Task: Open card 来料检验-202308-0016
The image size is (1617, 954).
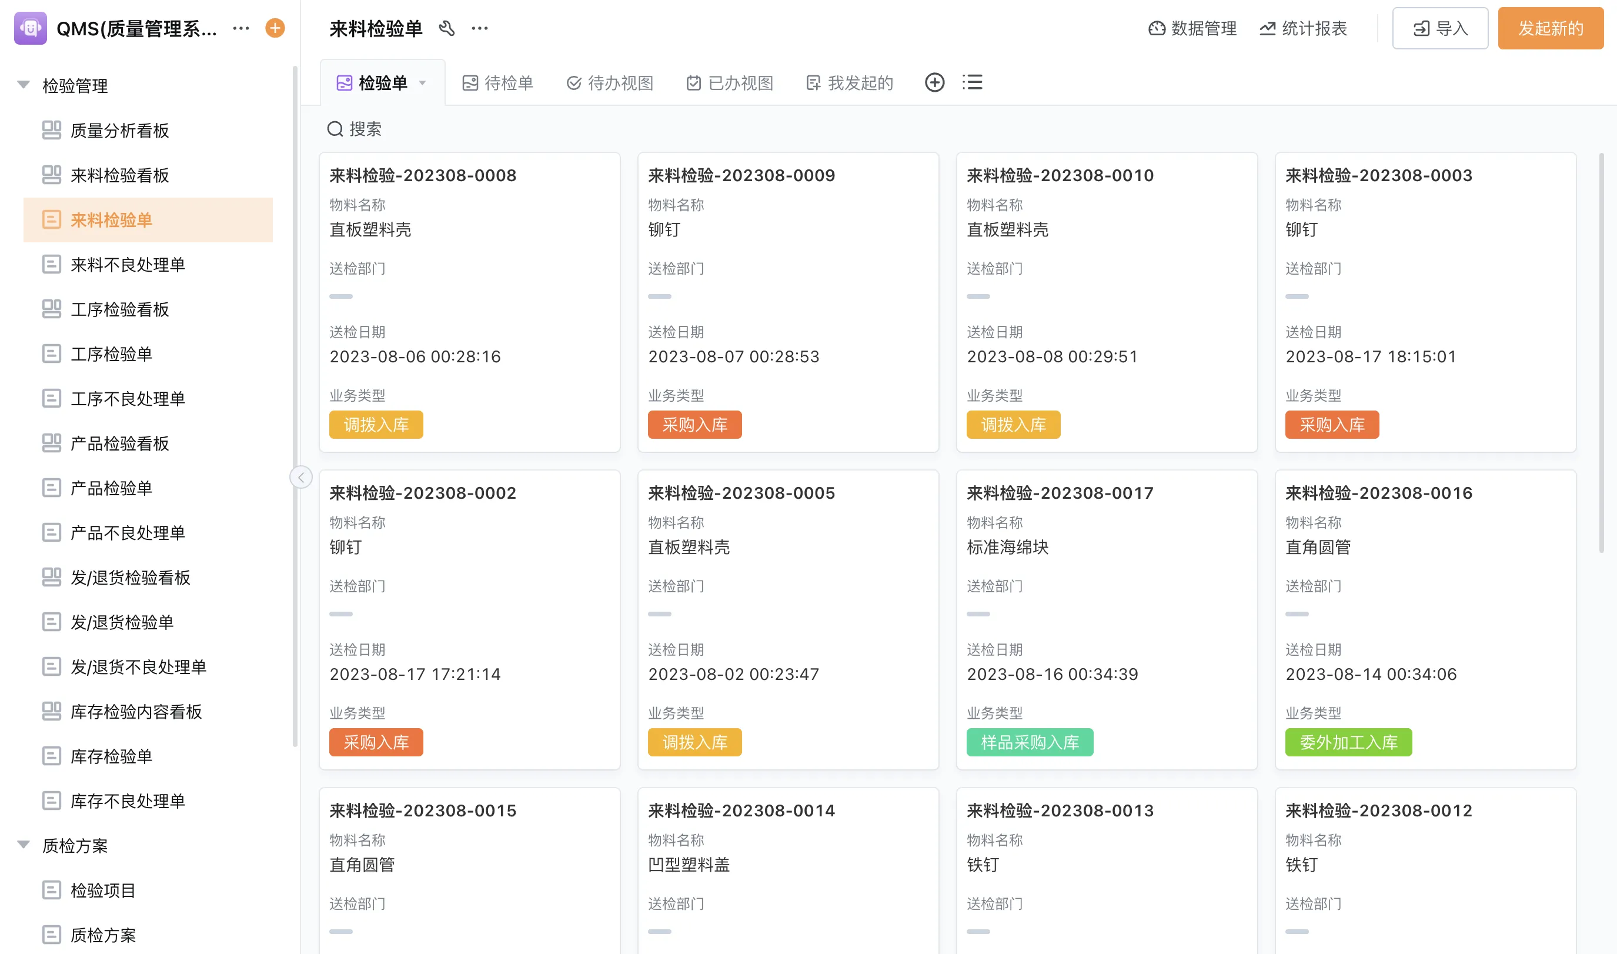Action: 1425,620
